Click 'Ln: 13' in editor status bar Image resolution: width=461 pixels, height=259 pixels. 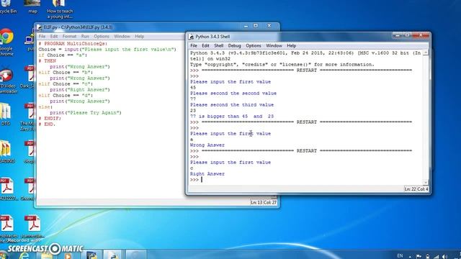coord(256,202)
